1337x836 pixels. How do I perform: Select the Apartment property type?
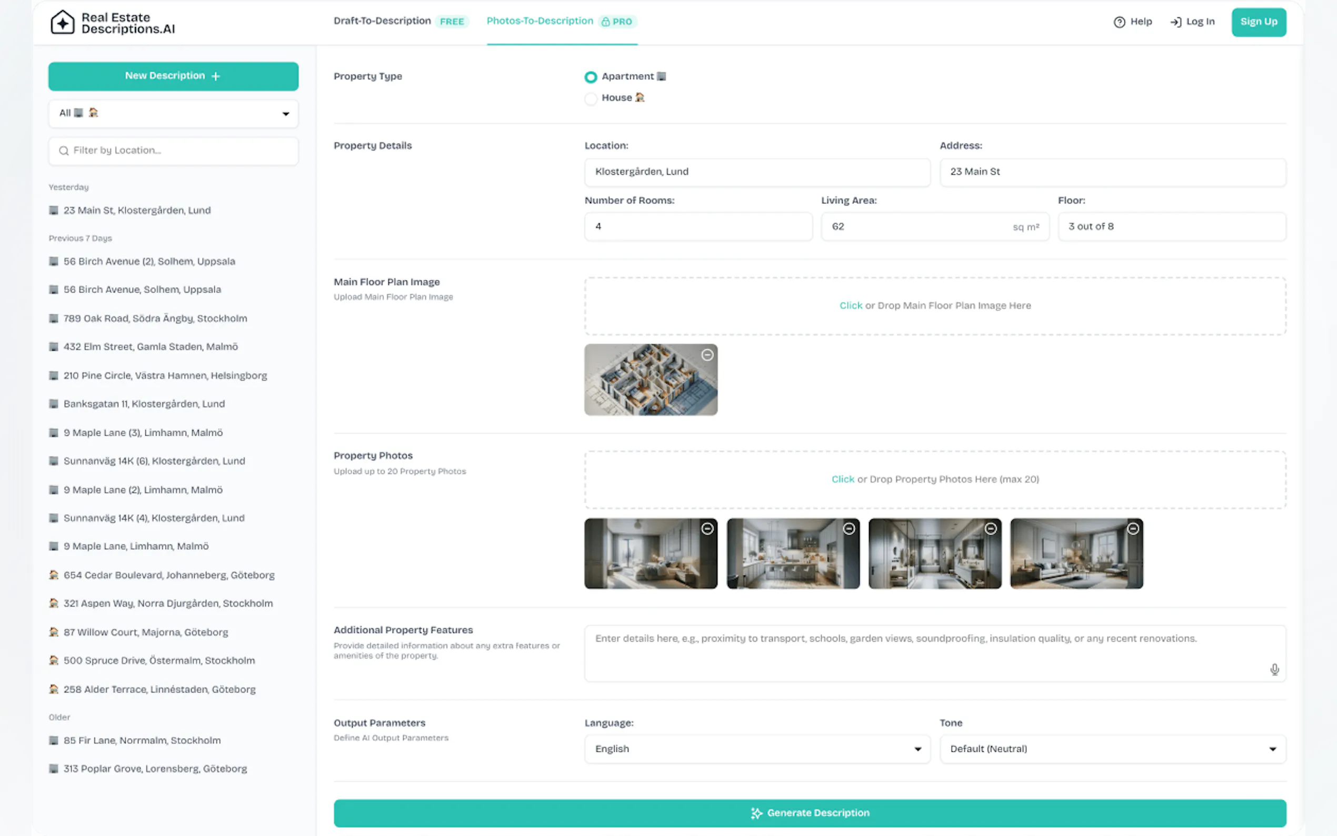pyautogui.click(x=591, y=77)
